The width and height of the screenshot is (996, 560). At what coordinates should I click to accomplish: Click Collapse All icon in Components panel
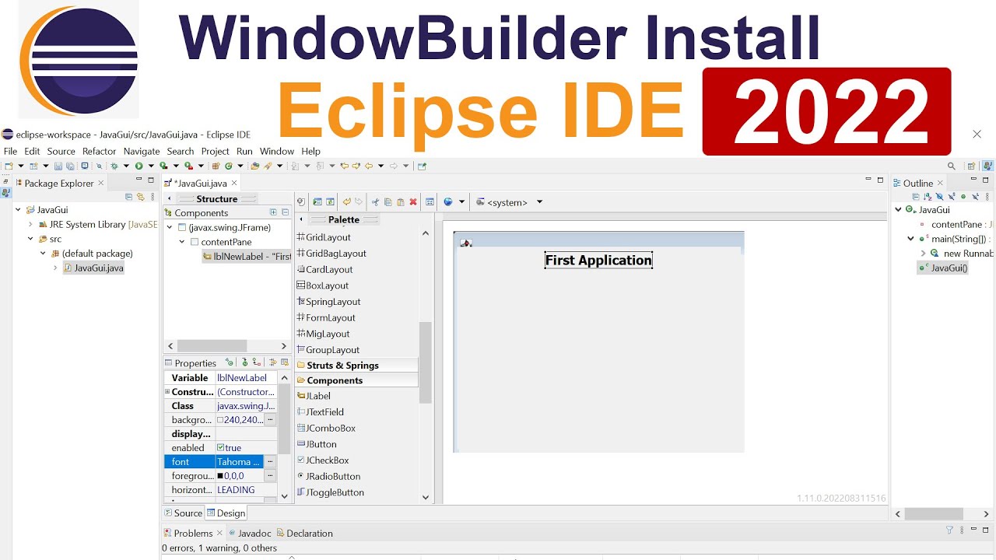tap(285, 212)
